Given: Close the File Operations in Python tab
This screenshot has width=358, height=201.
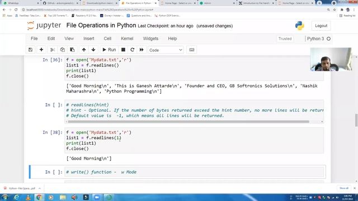Looking at the screenshot, I should tap(156, 3).
